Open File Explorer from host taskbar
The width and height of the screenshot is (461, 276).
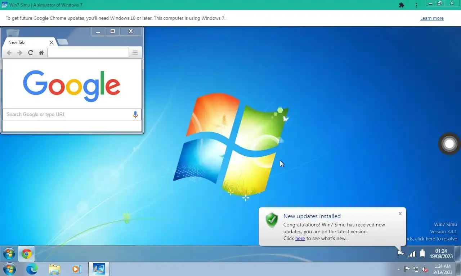coord(54,269)
